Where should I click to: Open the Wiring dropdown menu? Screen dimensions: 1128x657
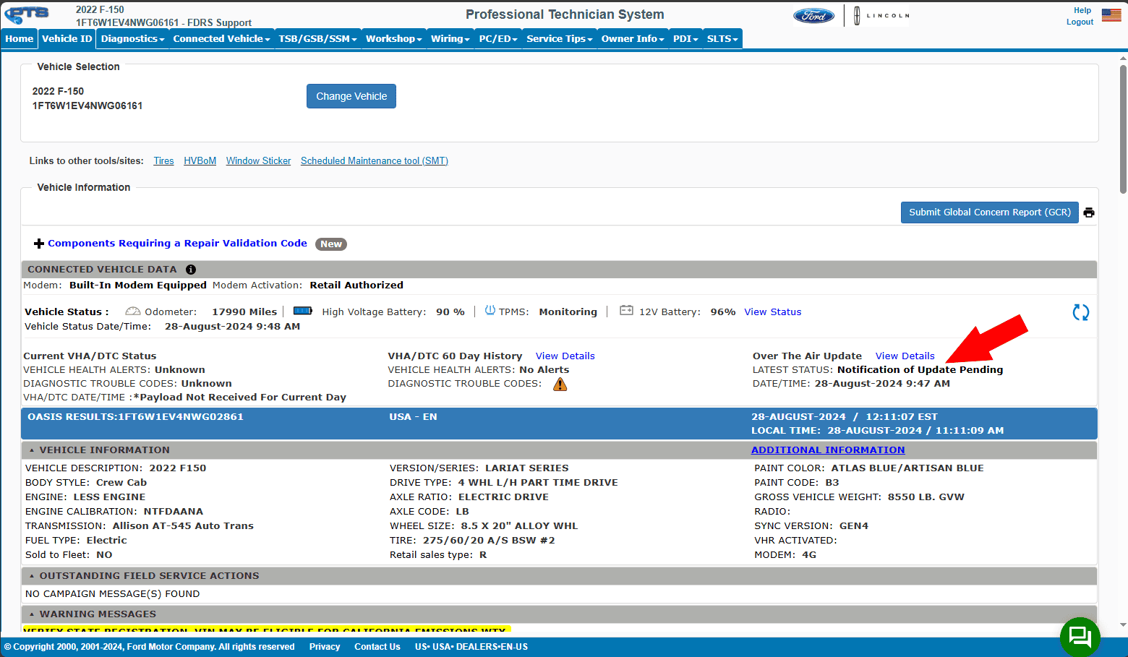click(x=450, y=39)
